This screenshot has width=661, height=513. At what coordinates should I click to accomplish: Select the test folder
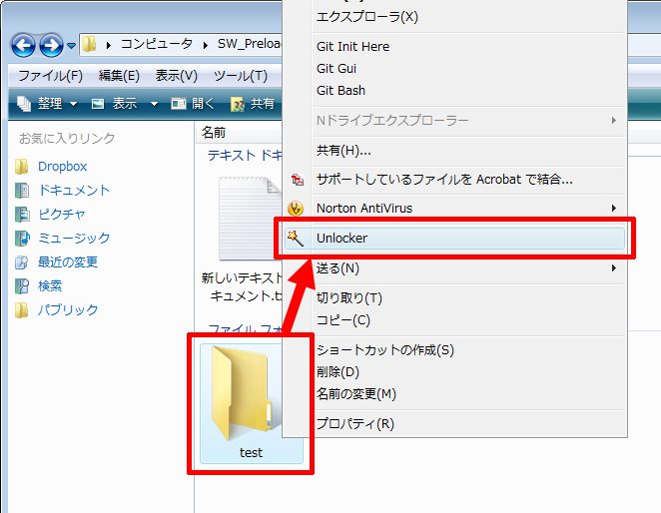(x=252, y=403)
